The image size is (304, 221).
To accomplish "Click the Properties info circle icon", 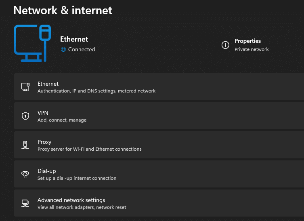I will pyautogui.click(x=225, y=45).
